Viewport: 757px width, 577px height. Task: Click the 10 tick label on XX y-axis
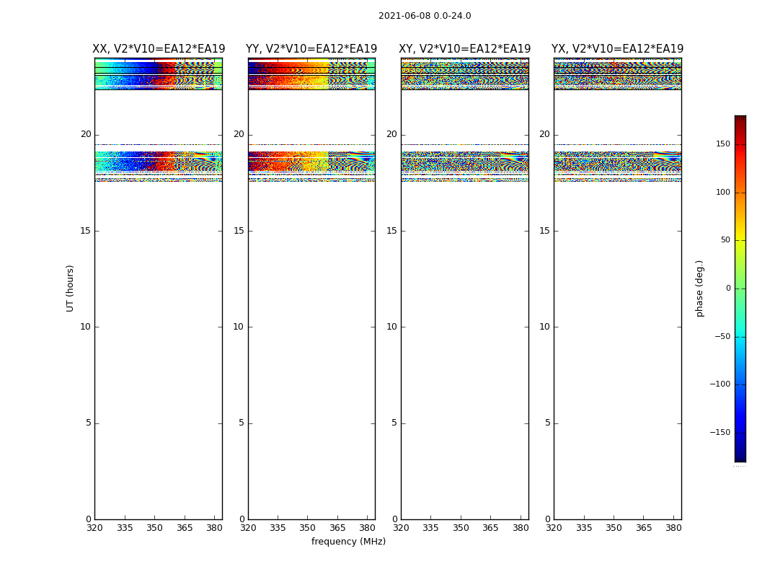[x=86, y=327]
